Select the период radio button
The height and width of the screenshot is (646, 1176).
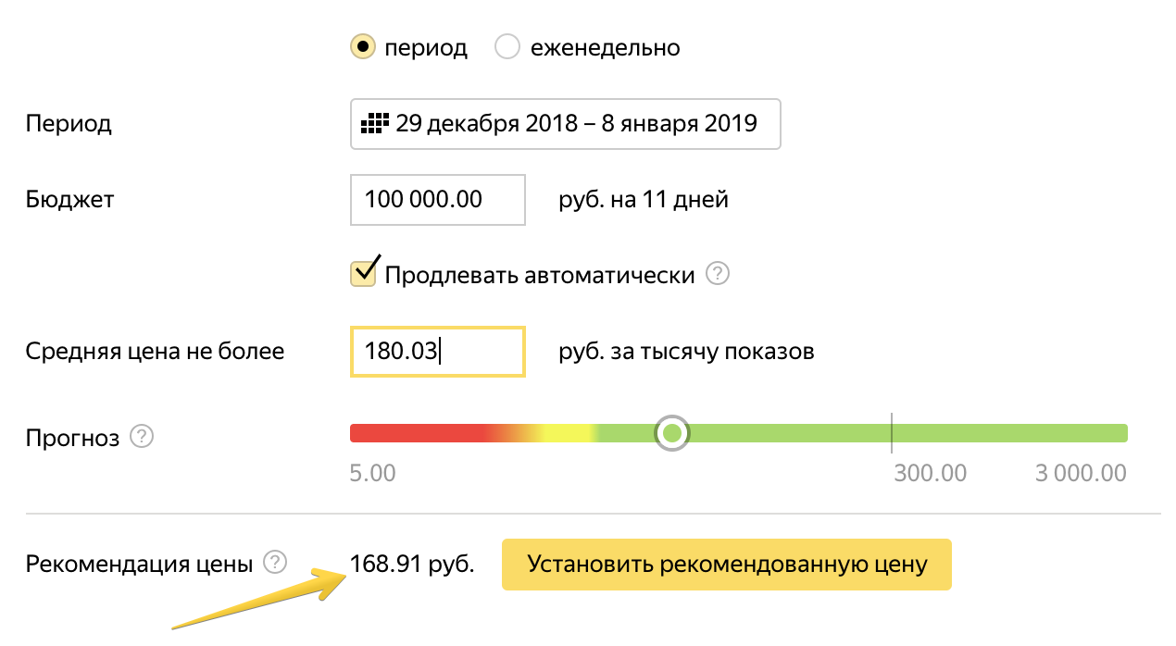point(362,46)
